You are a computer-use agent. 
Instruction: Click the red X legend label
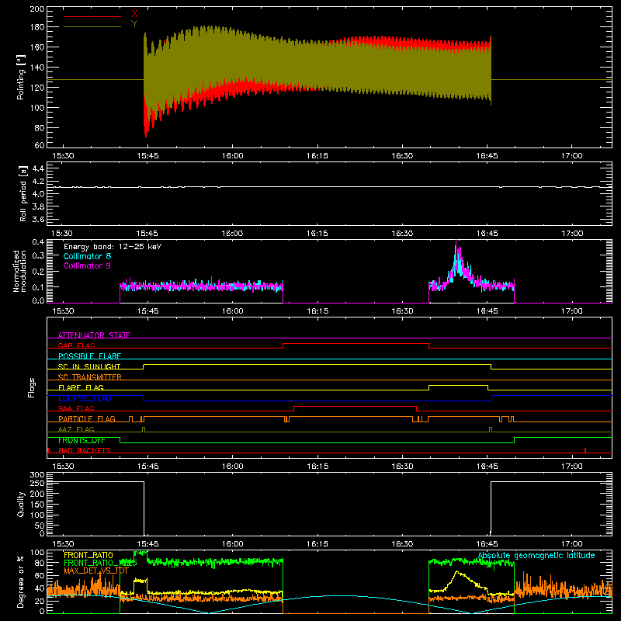[x=134, y=14]
